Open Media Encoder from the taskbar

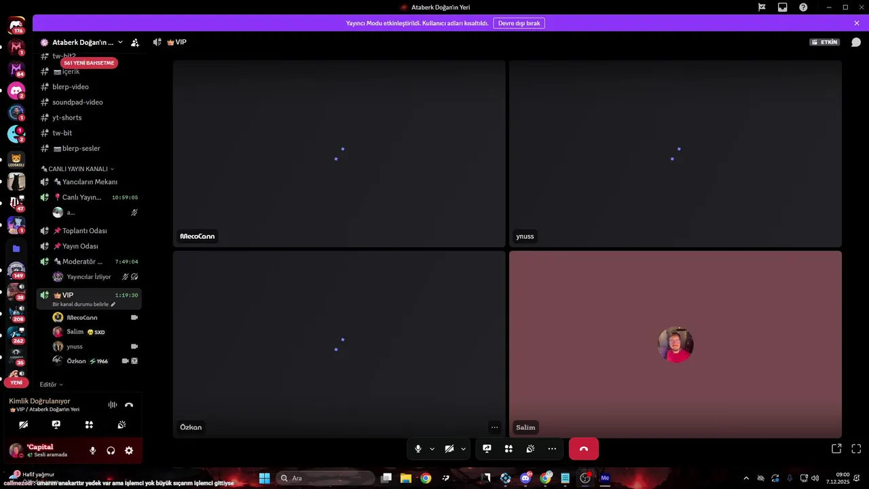click(605, 478)
